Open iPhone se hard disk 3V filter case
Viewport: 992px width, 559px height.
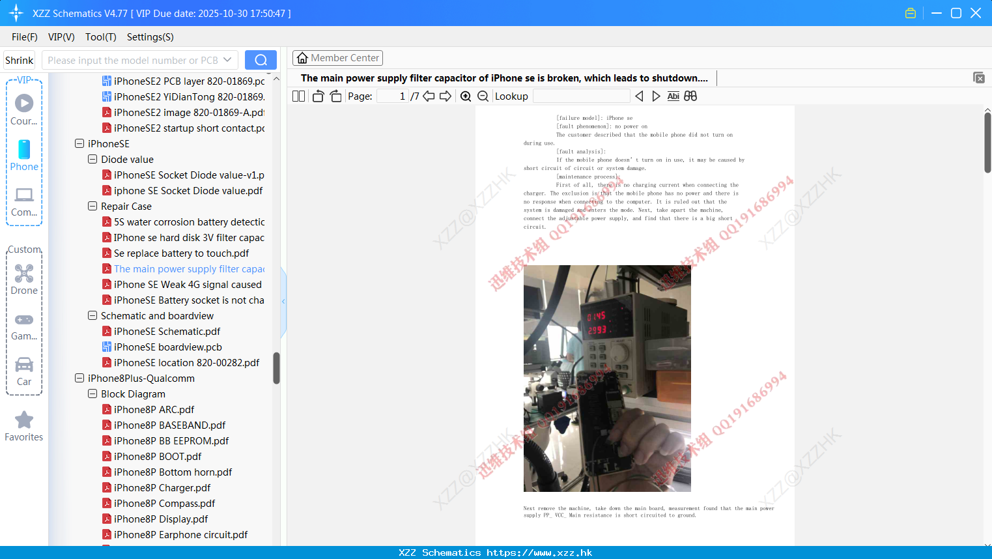(184, 237)
